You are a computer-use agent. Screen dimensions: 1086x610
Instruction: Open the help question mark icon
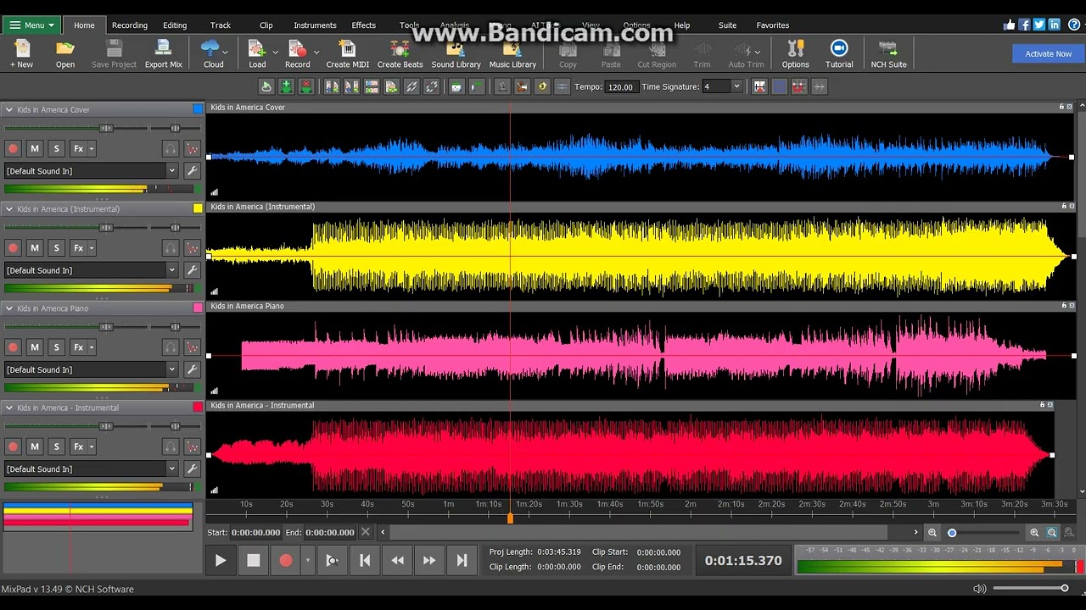click(x=1074, y=25)
